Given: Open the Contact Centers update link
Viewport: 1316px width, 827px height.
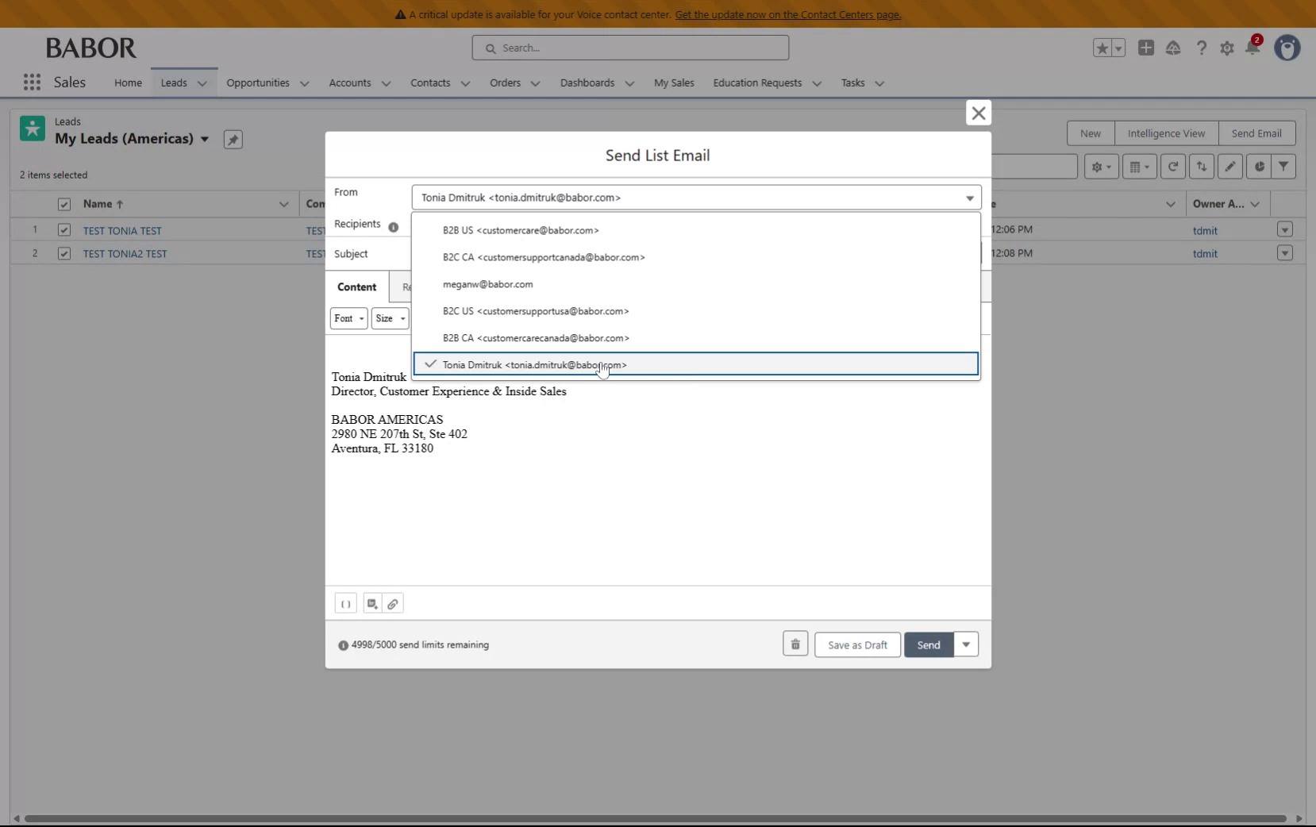Looking at the screenshot, I should pyautogui.click(x=791, y=14).
